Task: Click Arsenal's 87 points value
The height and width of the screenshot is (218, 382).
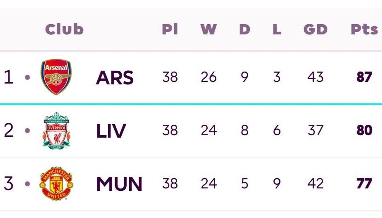Action: click(x=364, y=77)
